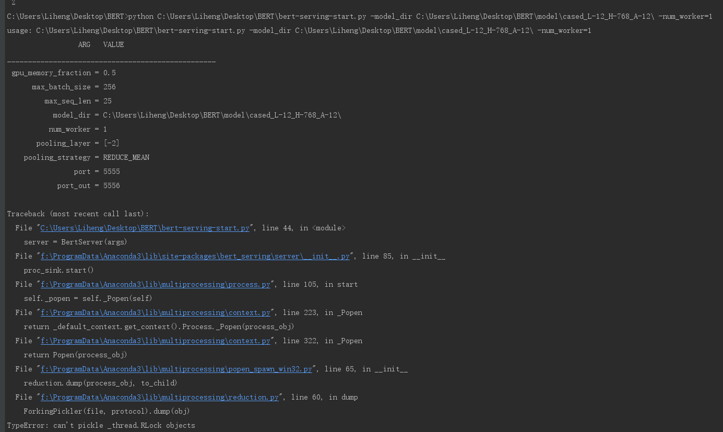This screenshot has height=432, width=723.
Task: Click the ARG VALUE header line
Action: tap(101, 45)
